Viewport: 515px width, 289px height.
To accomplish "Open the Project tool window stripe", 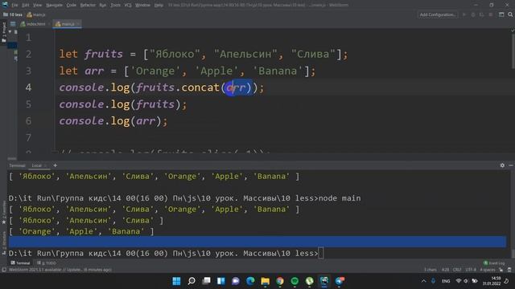I will 3,32.
